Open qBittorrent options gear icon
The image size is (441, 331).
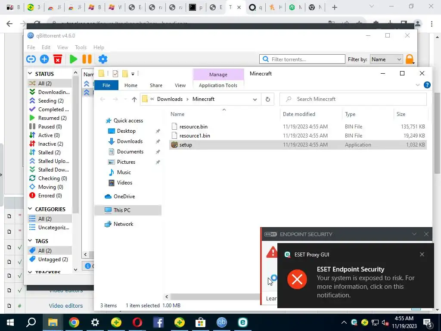tap(102, 59)
